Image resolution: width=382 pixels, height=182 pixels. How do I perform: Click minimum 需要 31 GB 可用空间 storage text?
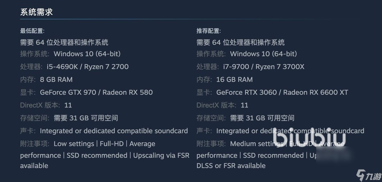pyautogui.click(x=86, y=118)
